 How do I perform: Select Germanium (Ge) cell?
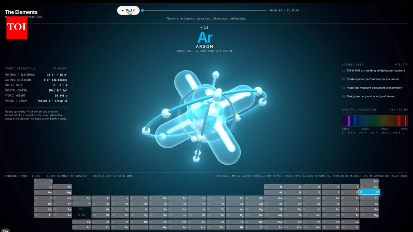click(293, 198)
